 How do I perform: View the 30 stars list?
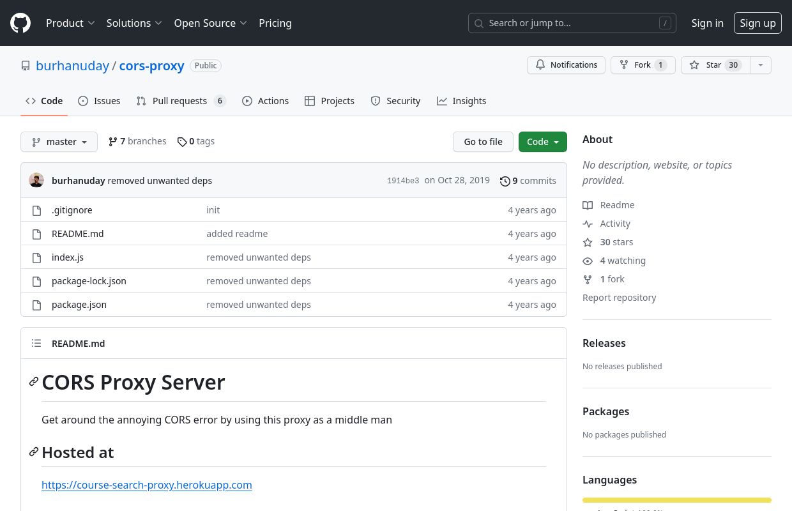(x=608, y=242)
